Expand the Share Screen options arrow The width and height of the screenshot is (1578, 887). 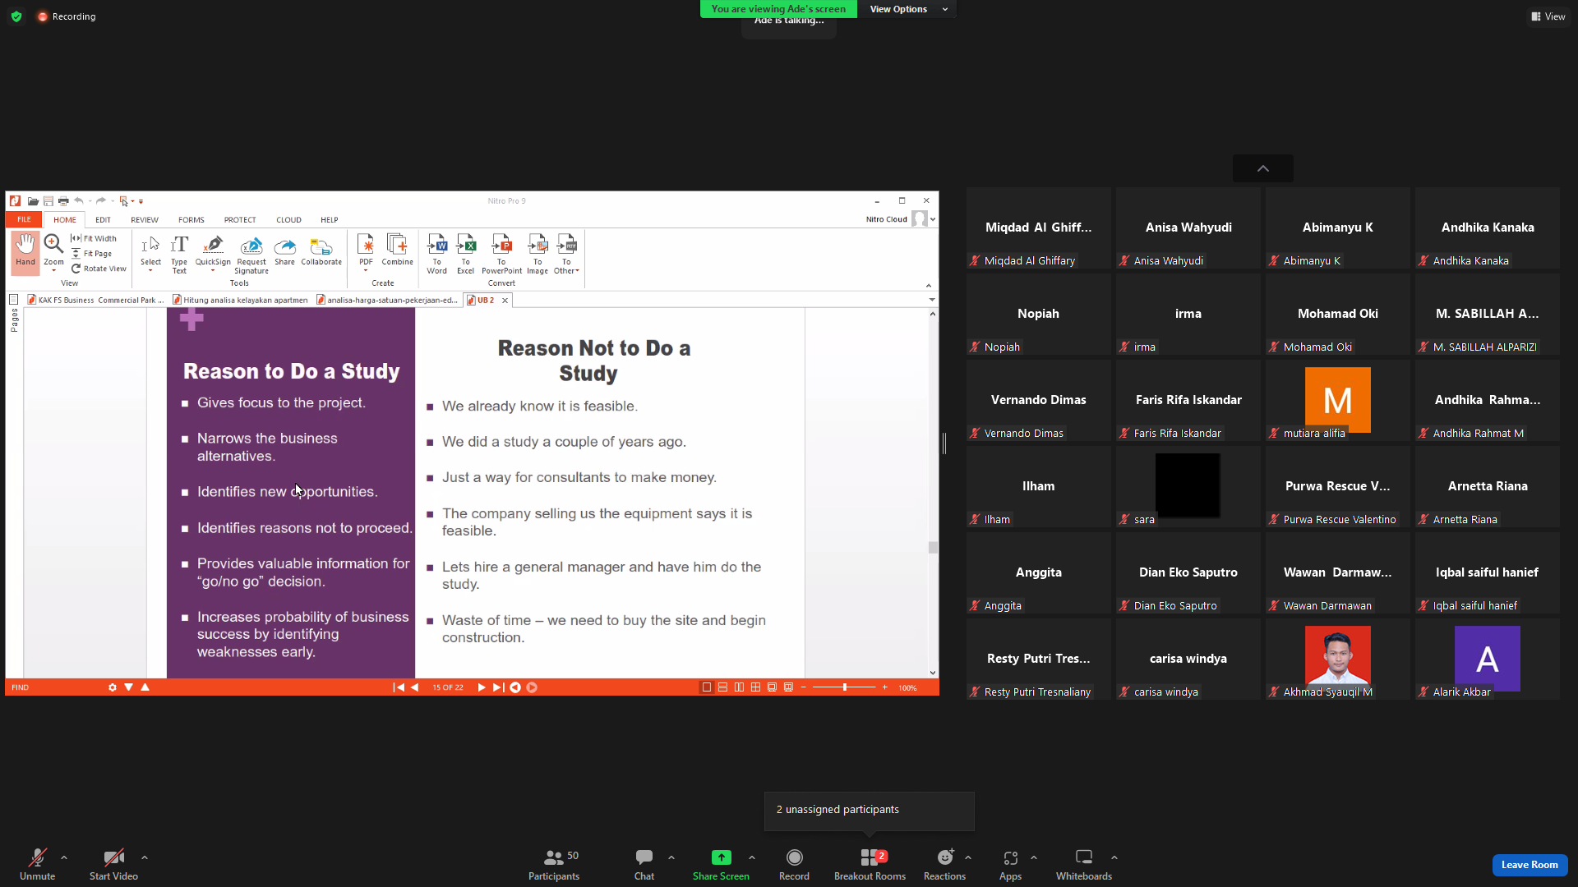tap(752, 857)
